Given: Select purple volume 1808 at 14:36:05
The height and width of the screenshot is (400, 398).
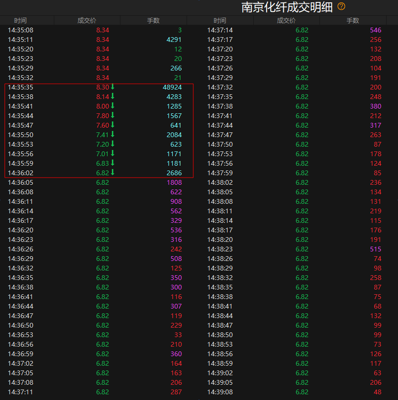Looking at the screenshot, I should tap(174, 182).
